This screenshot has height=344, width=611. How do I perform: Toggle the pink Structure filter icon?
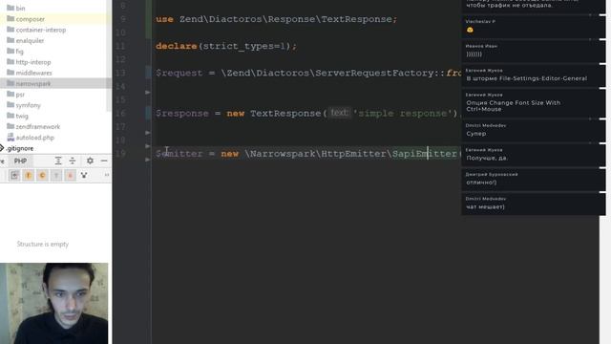70,176
